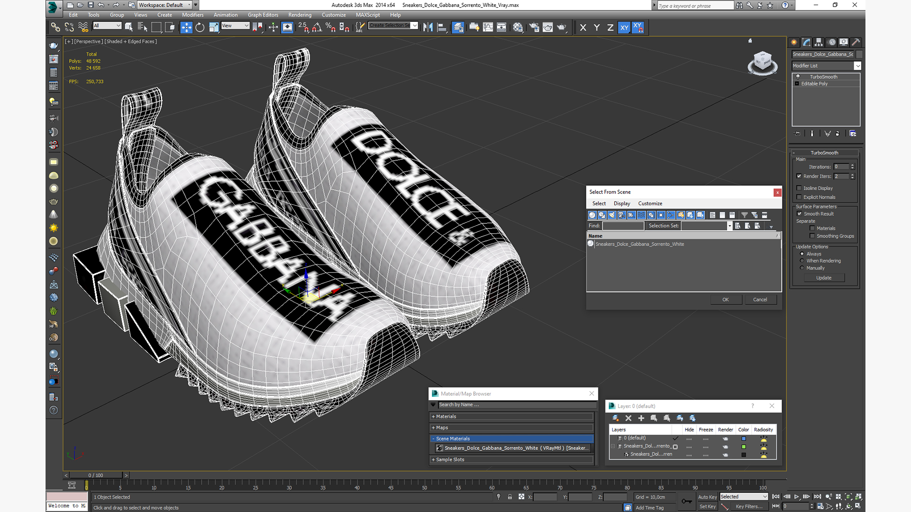This screenshot has height=512, width=911.
Task: Open the Display menu in Select From Scene
Action: (622, 203)
